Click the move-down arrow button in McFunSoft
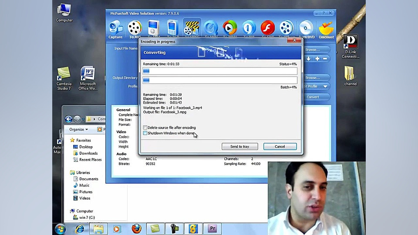The height and width of the screenshot is (235, 418). pos(308,59)
